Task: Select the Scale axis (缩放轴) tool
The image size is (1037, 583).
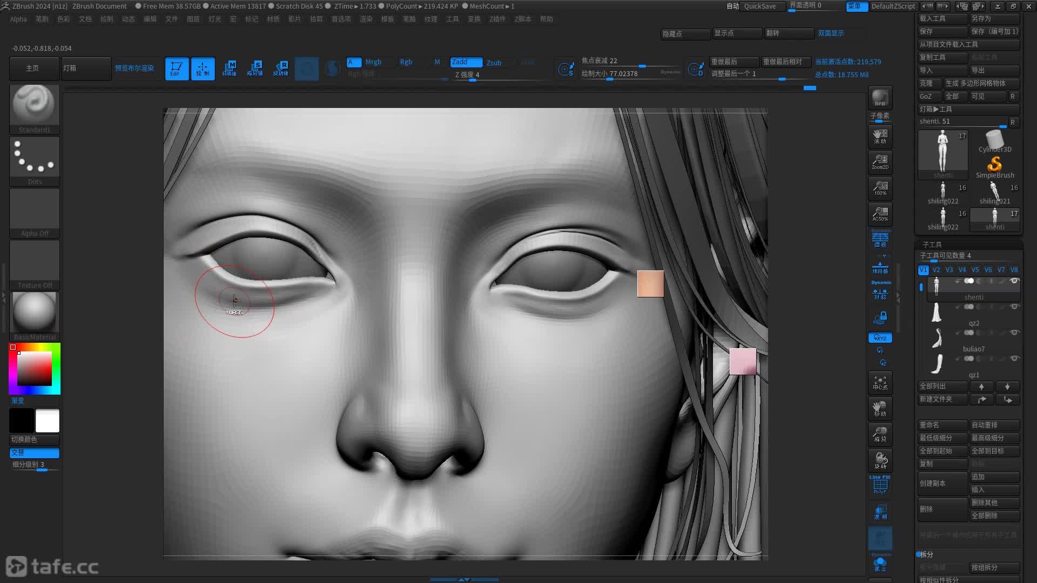Action: coord(255,69)
